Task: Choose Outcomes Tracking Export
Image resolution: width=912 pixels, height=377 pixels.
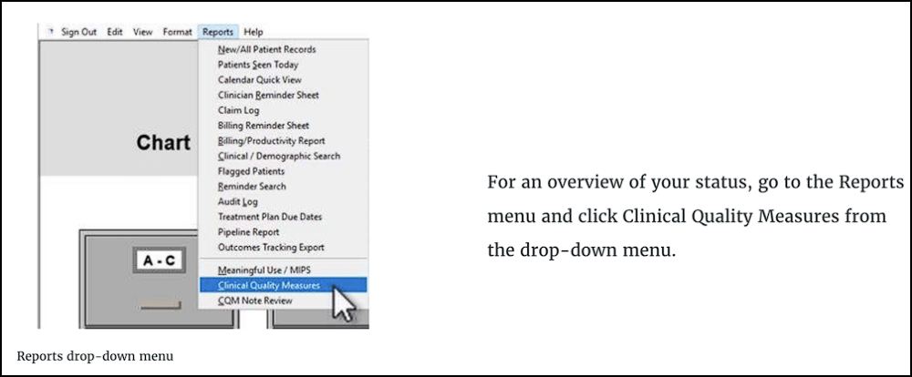Action: point(271,247)
